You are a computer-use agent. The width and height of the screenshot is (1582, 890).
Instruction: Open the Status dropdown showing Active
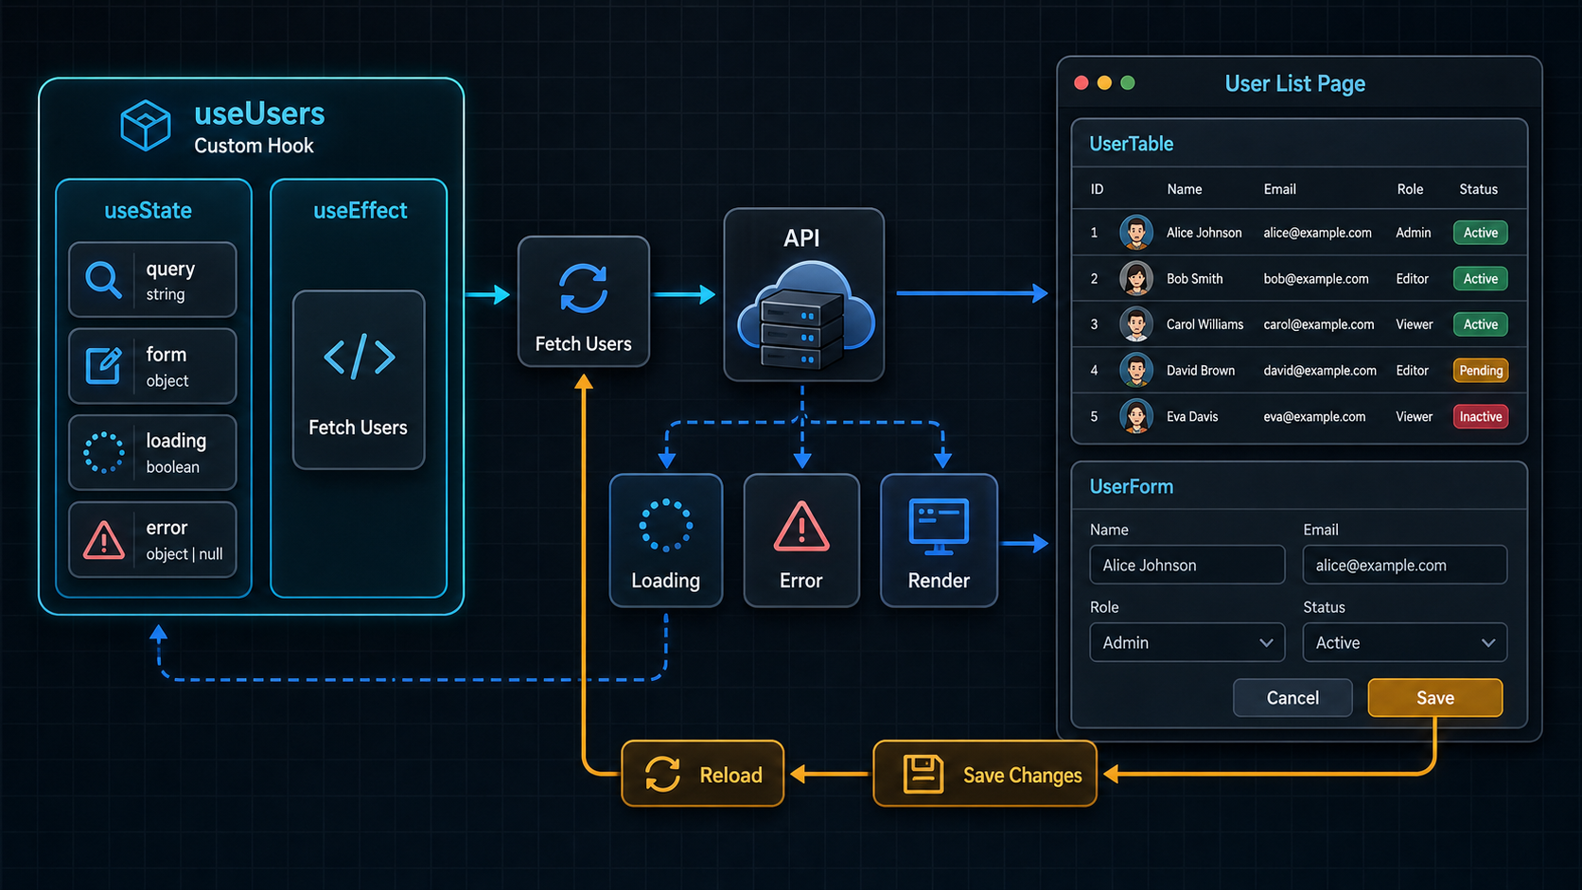[1405, 642]
